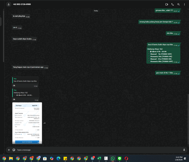Open the payment receipt image
Image resolution: width=189 pixels, height=162 pixels.
(27, 123)
